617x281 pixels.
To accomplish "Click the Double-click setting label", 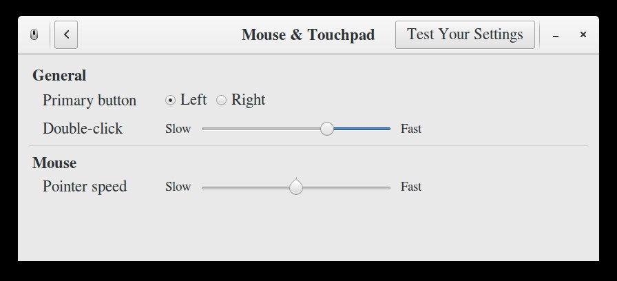I will click(x=83, y=129).
